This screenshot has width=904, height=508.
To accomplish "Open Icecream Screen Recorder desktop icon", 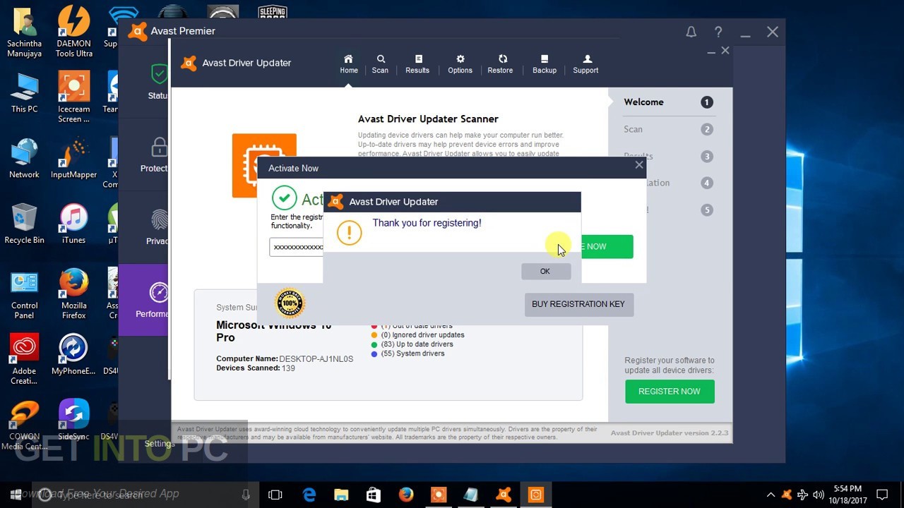I will point(74,97).
